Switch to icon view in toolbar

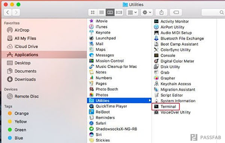93,12
